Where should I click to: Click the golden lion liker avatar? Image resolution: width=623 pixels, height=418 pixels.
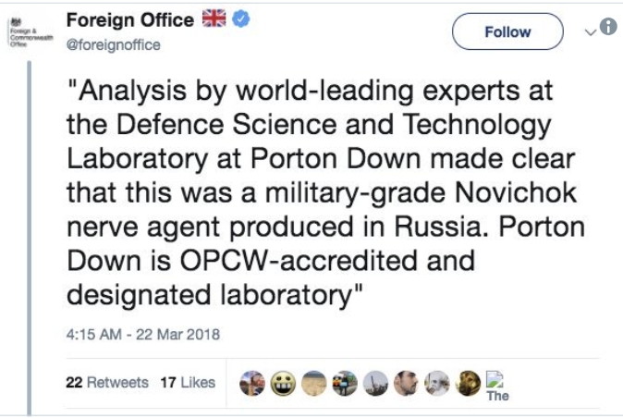469,382
